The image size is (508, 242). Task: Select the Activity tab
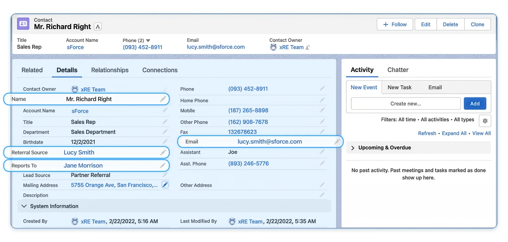362,70
